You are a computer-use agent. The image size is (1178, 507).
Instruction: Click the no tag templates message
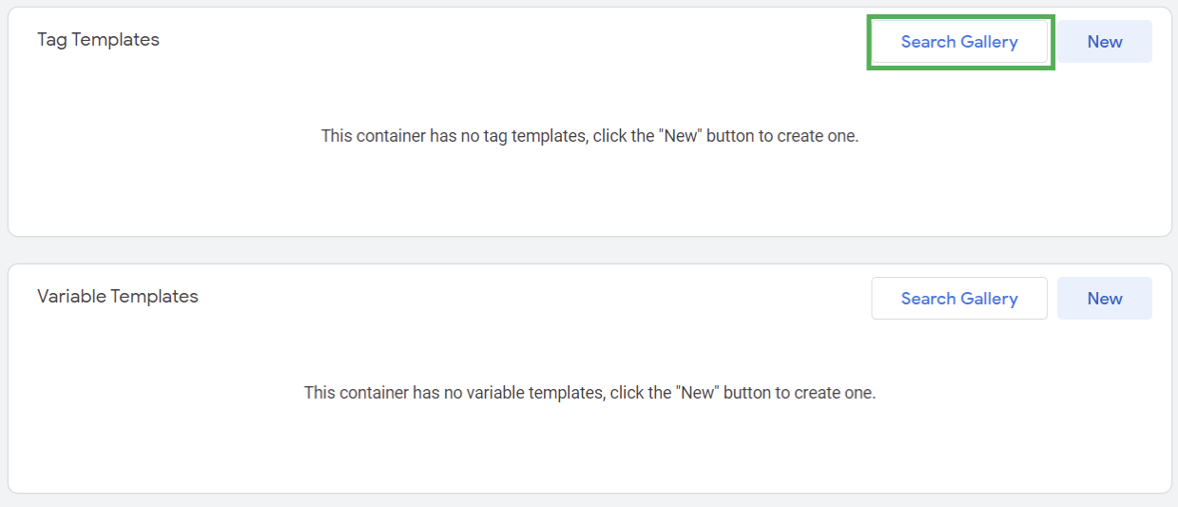tap(589, 136)
